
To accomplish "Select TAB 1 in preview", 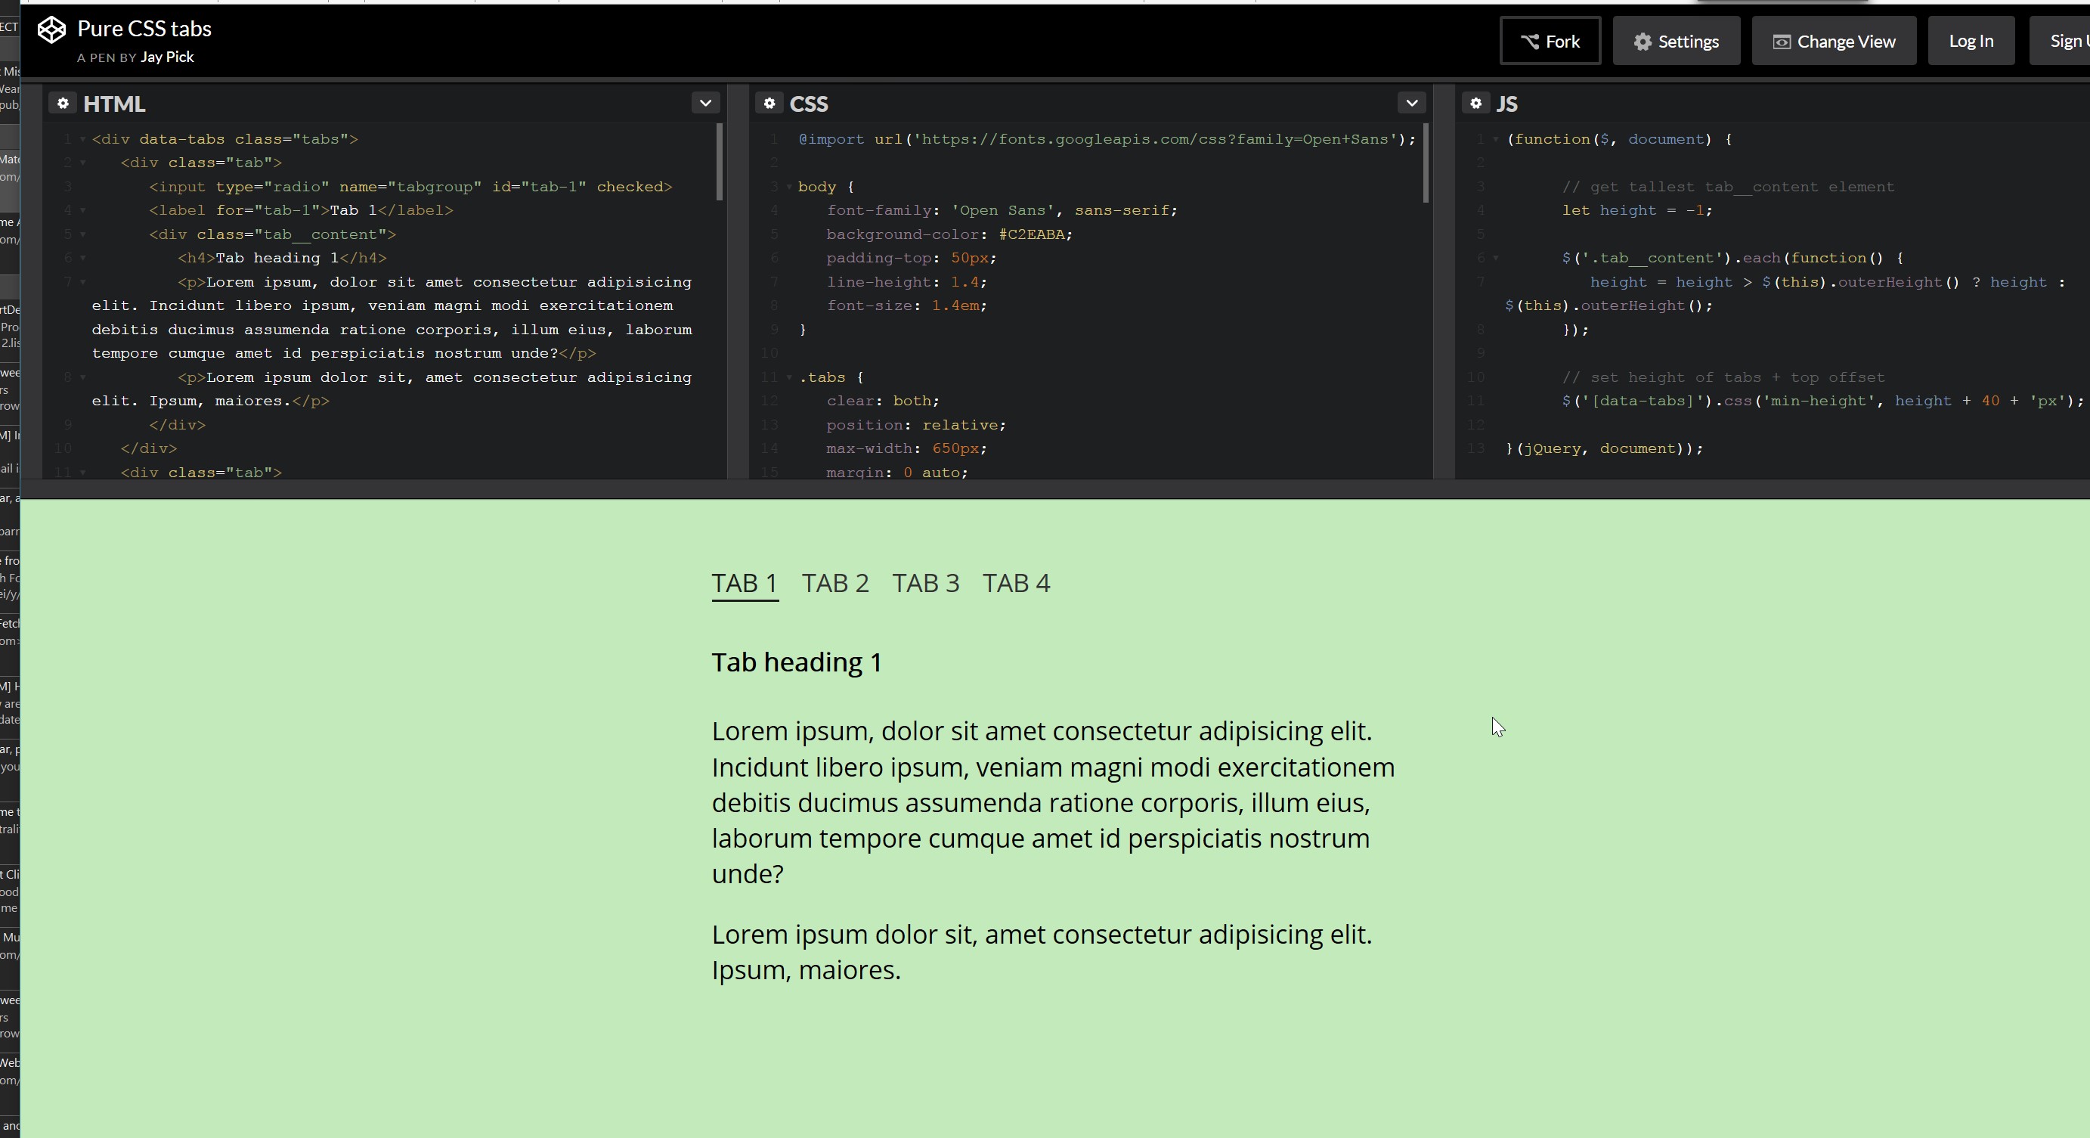I will (744, 583).
